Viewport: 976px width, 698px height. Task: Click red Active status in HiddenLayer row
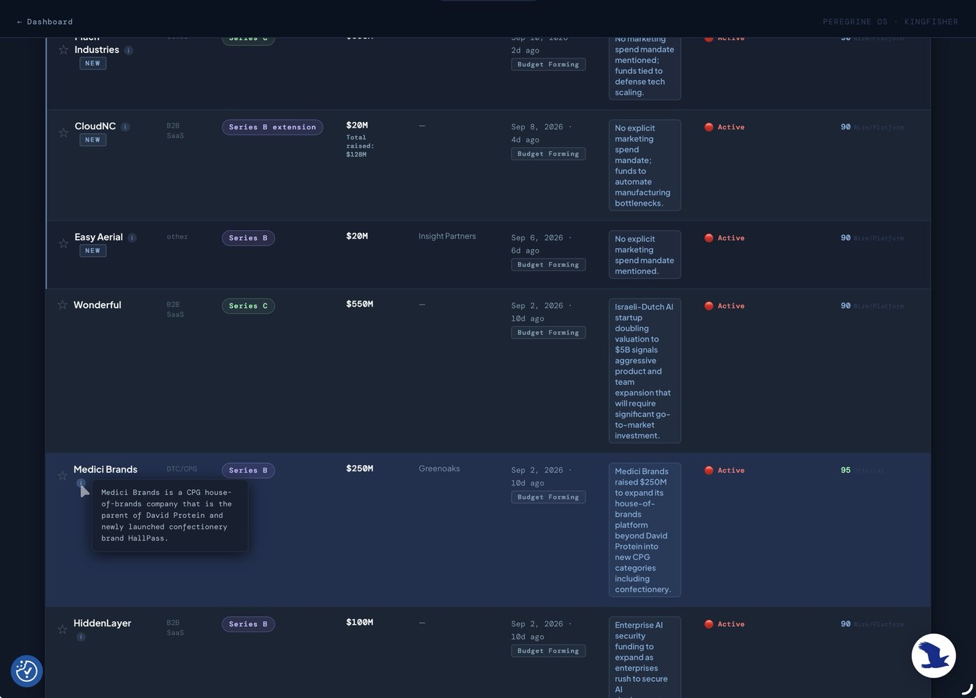724,624
